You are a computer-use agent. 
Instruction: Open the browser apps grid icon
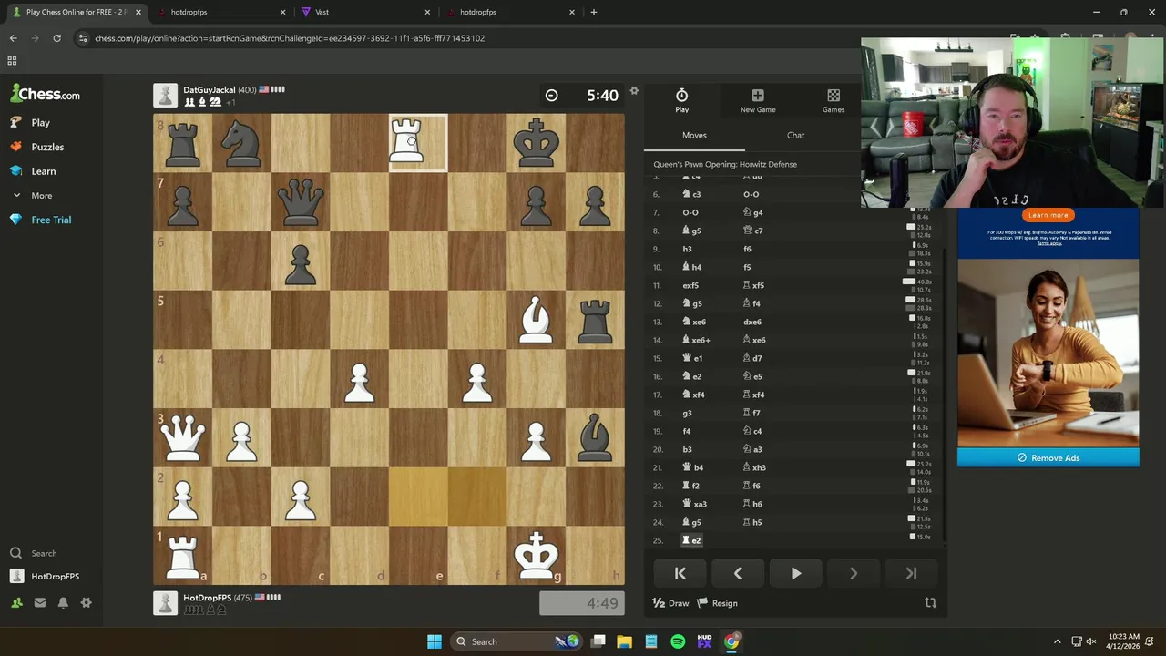tap(12, 61)
